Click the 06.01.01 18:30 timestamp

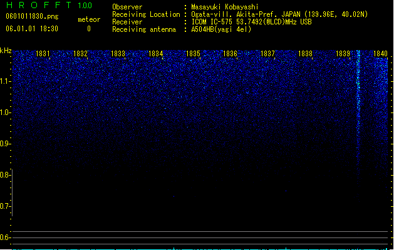(32, 29)
